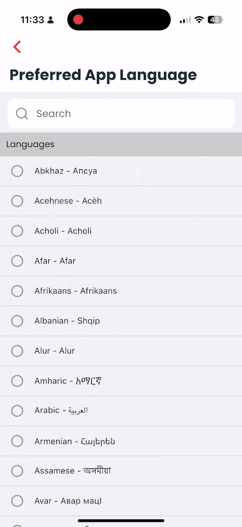Tap the person icon beside the clock

[x=51, y=20]
